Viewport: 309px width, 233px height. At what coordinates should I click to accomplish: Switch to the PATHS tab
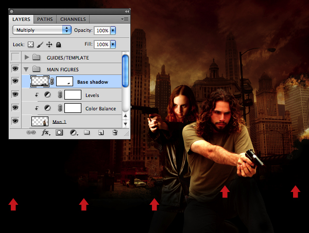click(x=45, y=20)
